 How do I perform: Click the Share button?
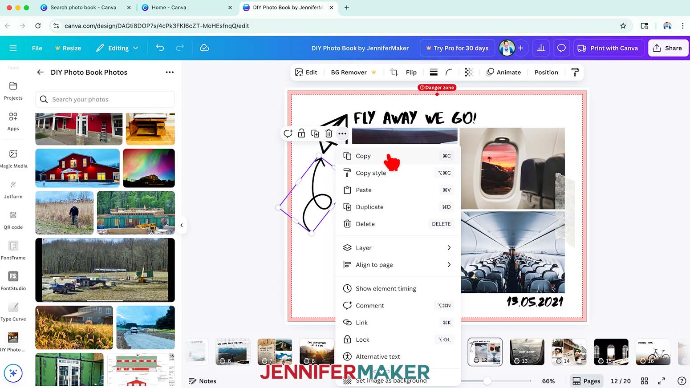click(668, 48)
